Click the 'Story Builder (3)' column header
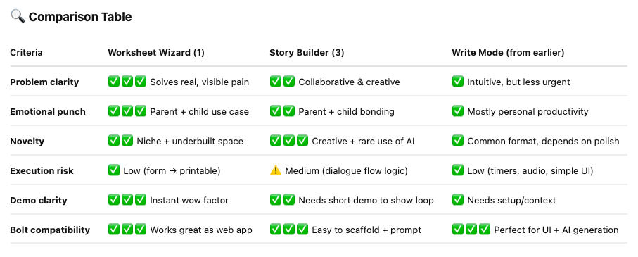The image size is (638, 257). click(x=307, y=53)
